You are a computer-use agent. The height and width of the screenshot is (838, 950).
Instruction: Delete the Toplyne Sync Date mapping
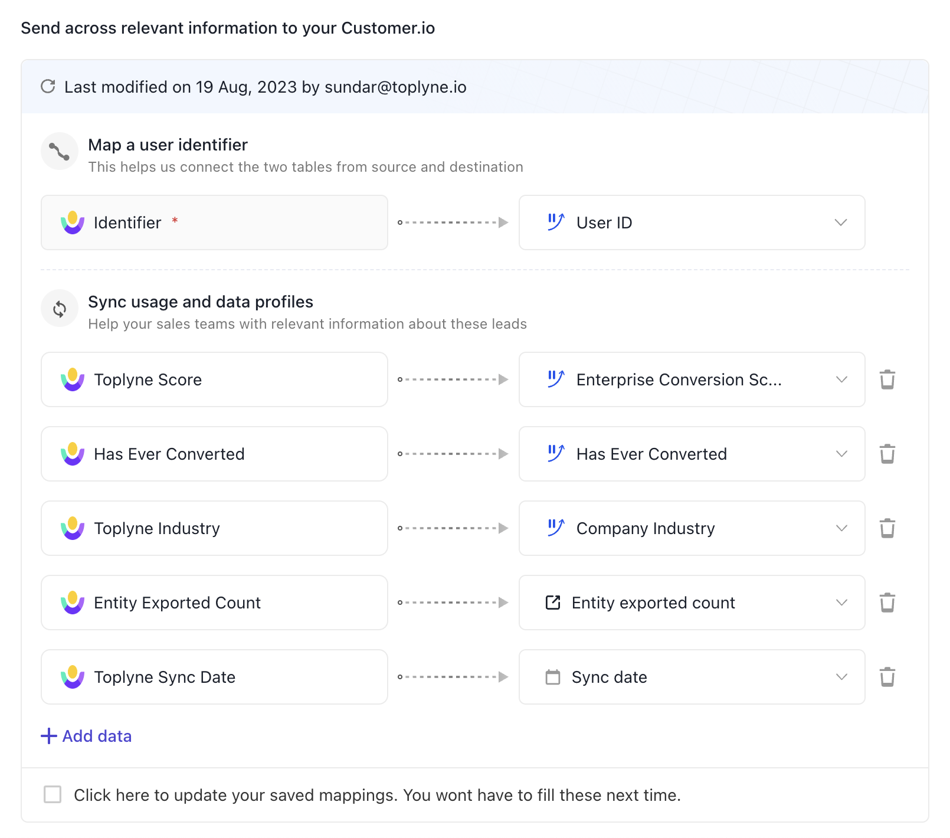tap(887, 677)
